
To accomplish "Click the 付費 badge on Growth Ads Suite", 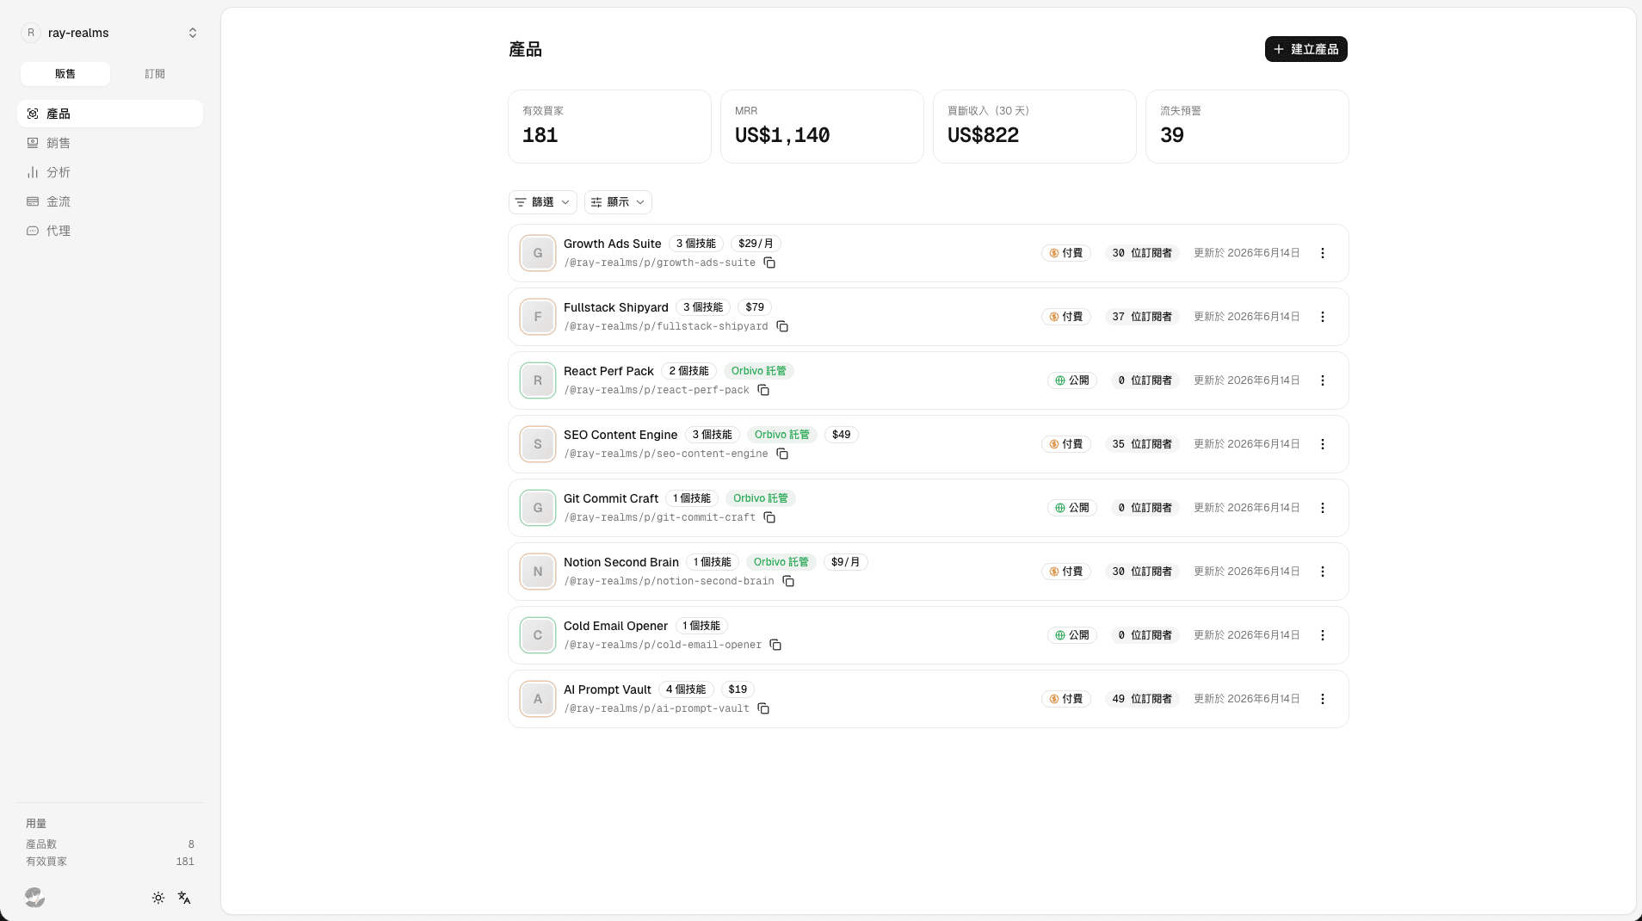I will click(x=1066, y=253).
